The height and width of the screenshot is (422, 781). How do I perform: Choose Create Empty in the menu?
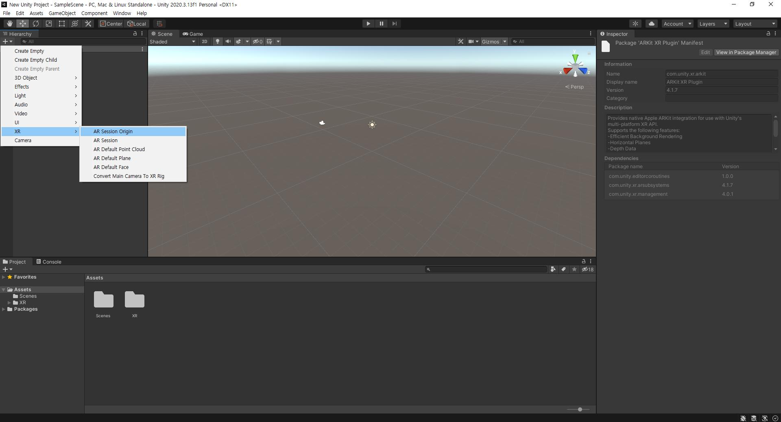pyautogui.click(x=41, y=51)
